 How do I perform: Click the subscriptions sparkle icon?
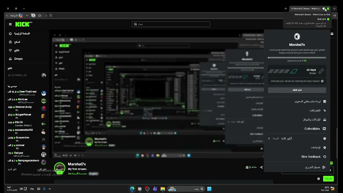coord(325,110)
